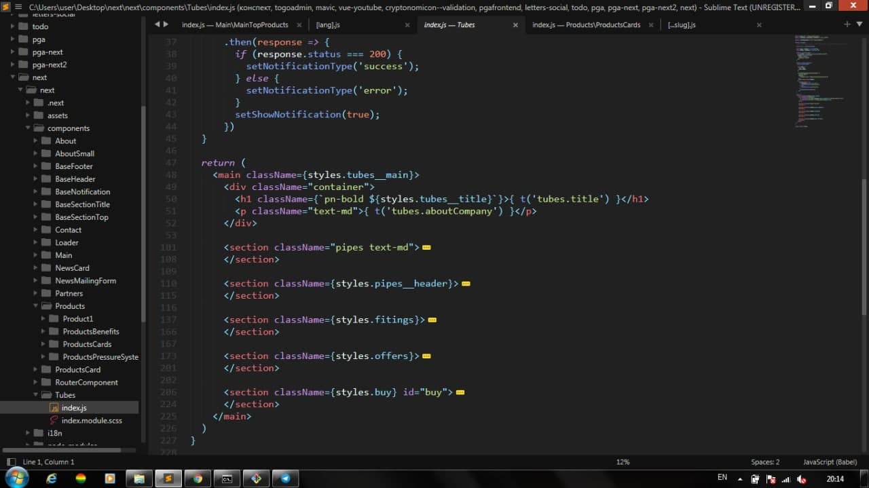Collapse the Tubes folder in sidebar

pyautogui.click(x=37, y=395)
